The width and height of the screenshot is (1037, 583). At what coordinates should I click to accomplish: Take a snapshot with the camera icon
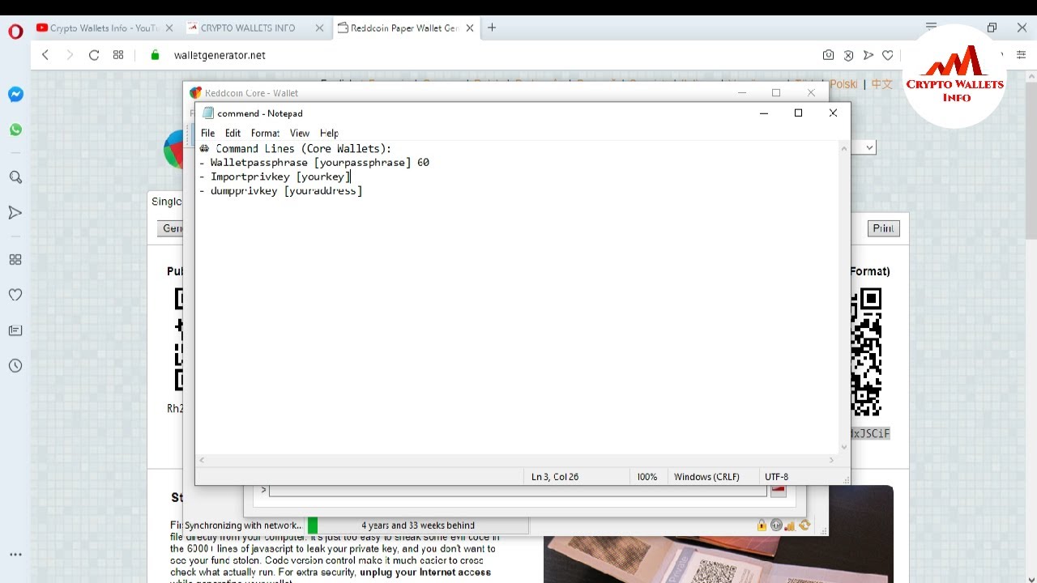pyautogui.click(x=828, y=55)
